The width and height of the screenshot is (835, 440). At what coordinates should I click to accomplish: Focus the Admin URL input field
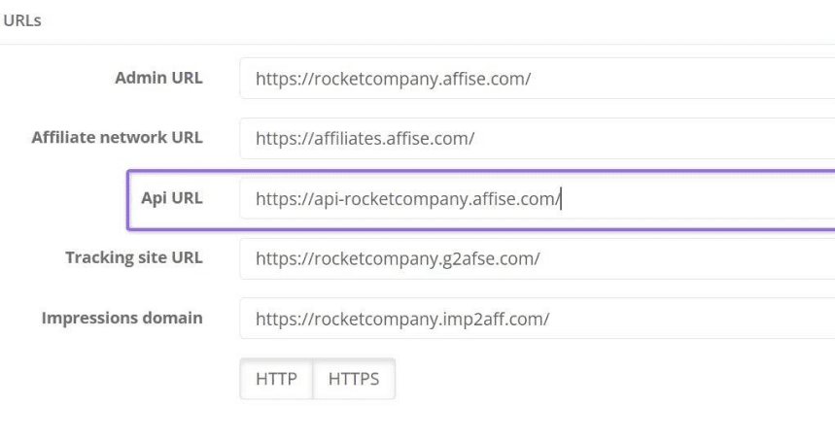pos(538,79)
